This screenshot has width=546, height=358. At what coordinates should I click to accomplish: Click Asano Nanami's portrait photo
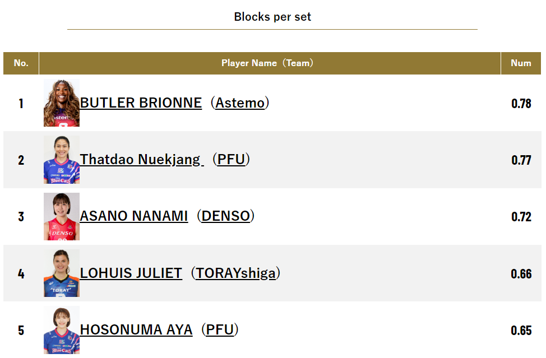[62, 216]
